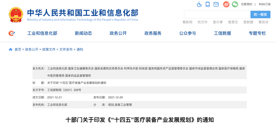The width and height of the screenshot is (276, 128).
Task: Select 看新闻 search shortcut
Action: click(187, 22)
